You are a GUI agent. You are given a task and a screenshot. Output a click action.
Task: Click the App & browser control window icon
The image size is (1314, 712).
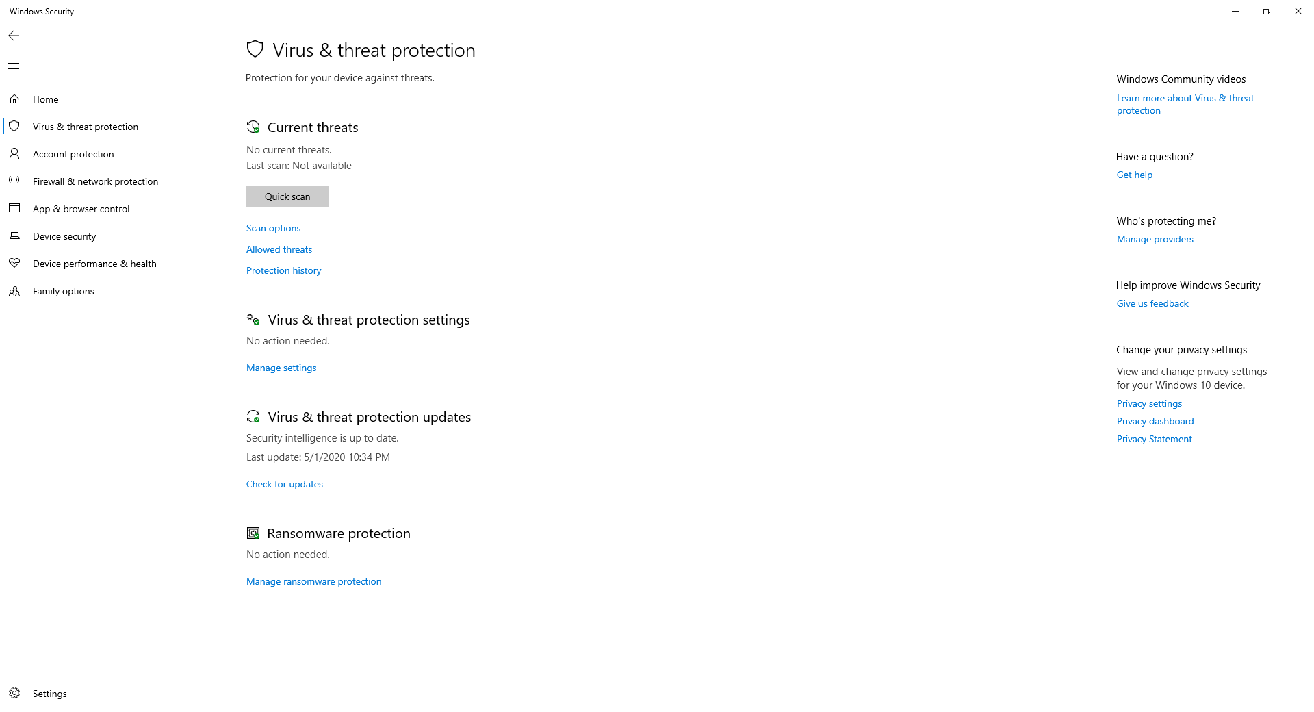tap(14, 208)
